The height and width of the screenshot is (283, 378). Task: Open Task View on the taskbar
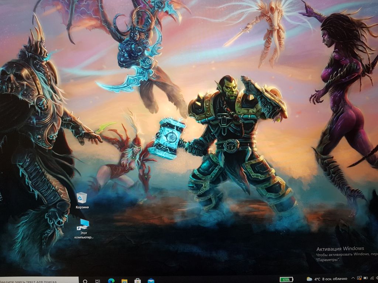[98, 281]
